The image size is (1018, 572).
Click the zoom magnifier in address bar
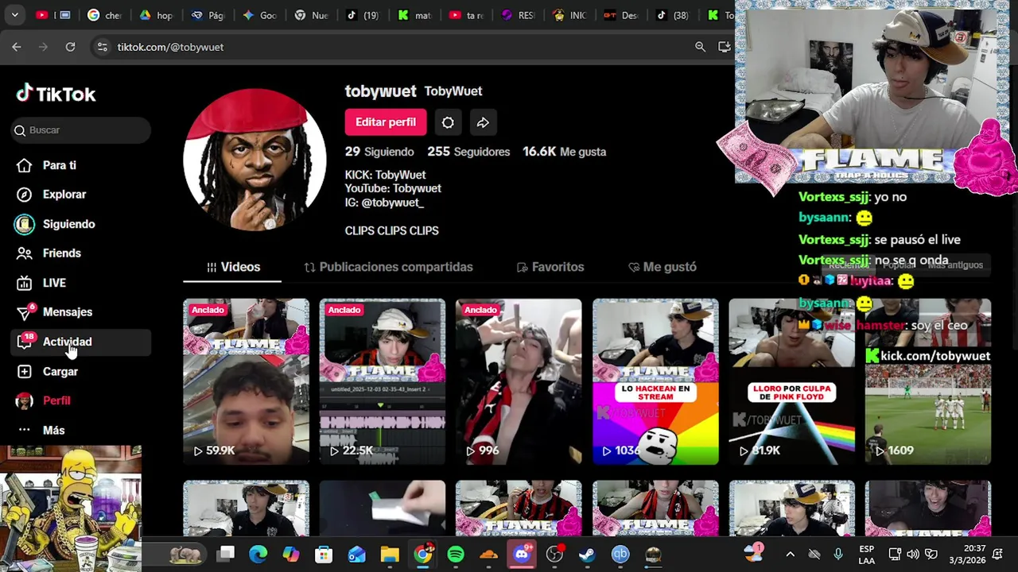(x=700, y=47)
